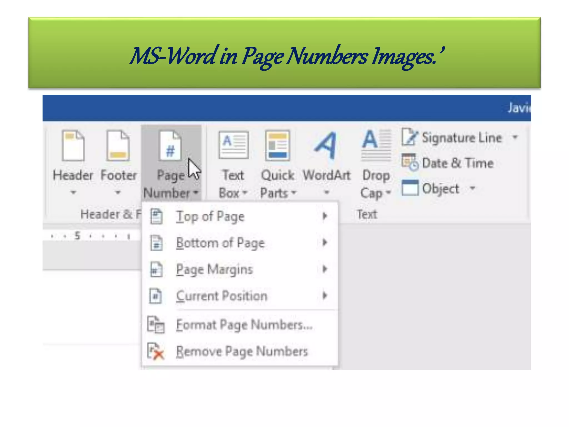Click the Object label
The width and height of the screenshot is (569, 427).
pos(441,189)
